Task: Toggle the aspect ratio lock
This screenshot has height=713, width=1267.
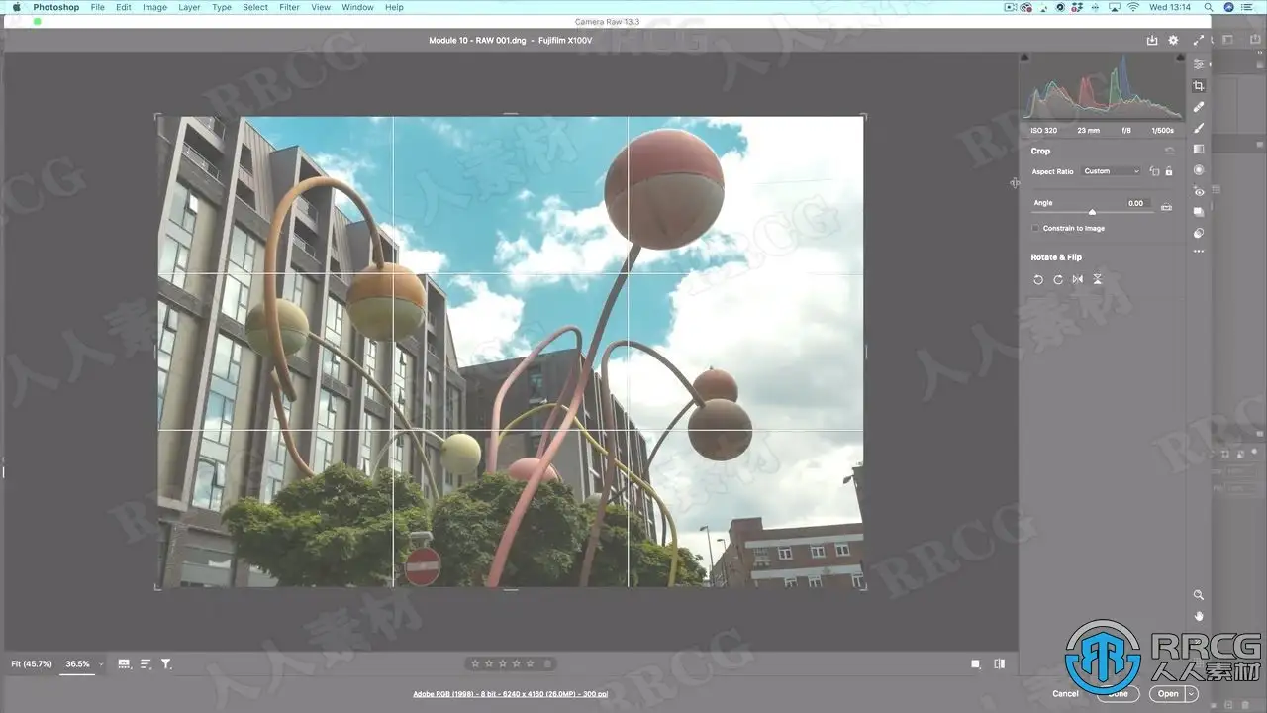Action: [1169, 171]
